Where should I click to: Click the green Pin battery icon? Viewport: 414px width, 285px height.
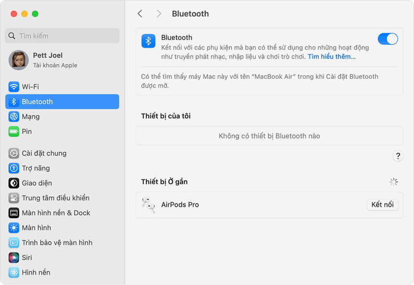tap(14, 132)
